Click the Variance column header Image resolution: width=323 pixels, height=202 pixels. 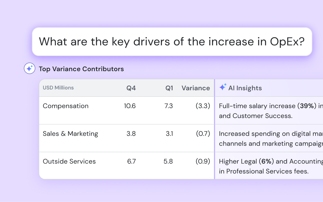[x=195, y=88]
